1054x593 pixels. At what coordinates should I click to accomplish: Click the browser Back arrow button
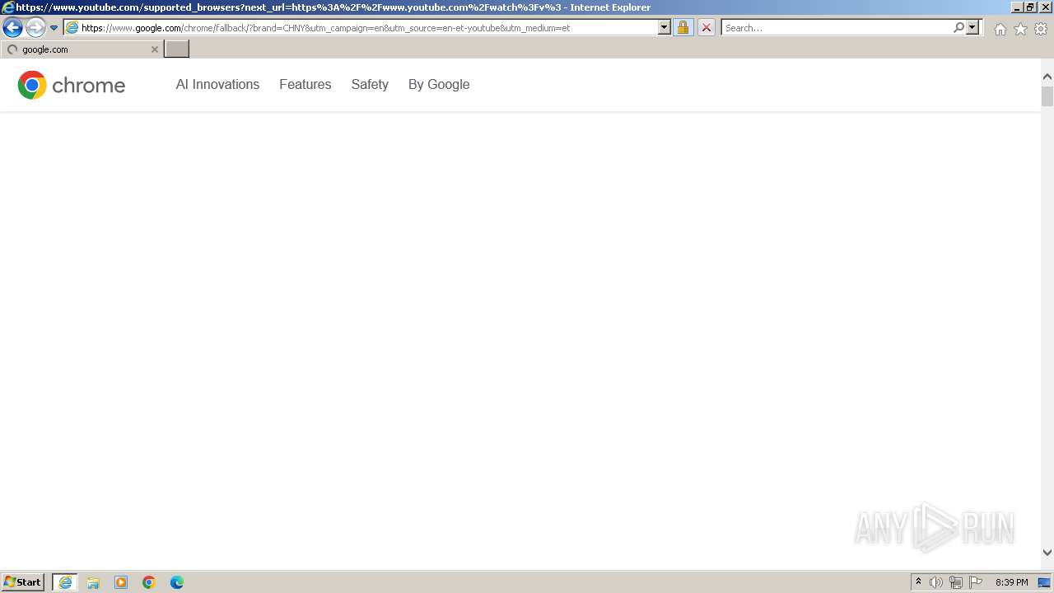pyautogui.click(x=12, y=28)
